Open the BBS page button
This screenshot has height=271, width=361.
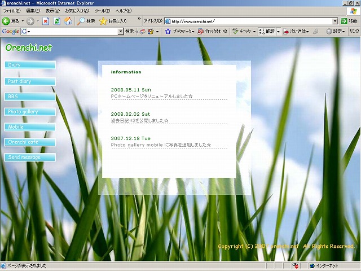(30, 97)
